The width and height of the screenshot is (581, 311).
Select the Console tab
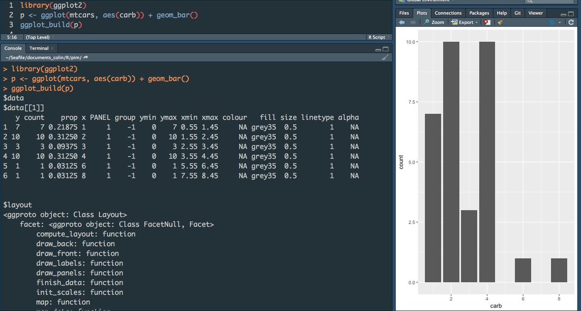click(13, 48)
